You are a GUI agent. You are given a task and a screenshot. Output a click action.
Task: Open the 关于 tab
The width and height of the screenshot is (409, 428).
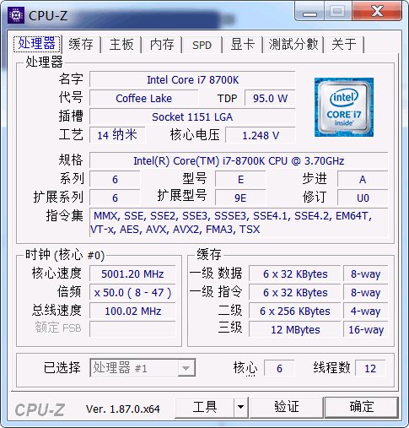344,45
